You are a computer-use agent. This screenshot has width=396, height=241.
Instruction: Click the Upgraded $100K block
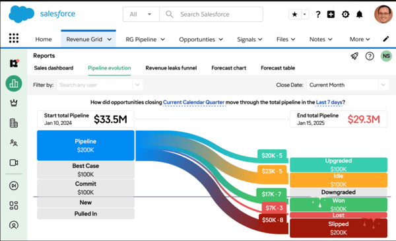coord(339,164)
